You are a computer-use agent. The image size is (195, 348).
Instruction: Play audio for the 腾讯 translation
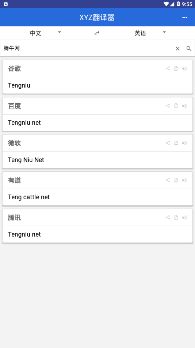click(x=184, y=217)
